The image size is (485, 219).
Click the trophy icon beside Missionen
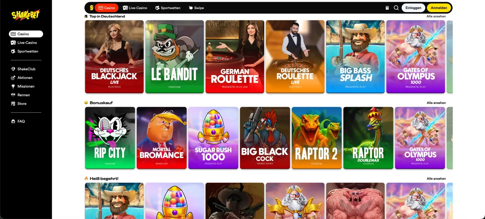point(13,86)
